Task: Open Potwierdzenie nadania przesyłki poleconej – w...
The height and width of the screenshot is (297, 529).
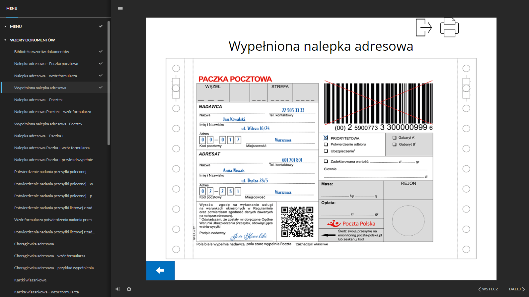Action: pos(55,184)
